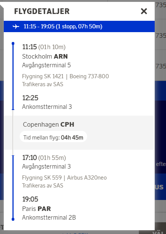Click the Tid mellan flyg 04h 45m pill
Viewport: 166px width, 234px height.
pos(53,136)
